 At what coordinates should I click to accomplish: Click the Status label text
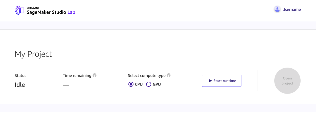tap(20, 75)
